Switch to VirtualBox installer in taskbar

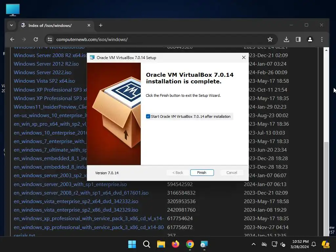pyautogui.click(x=204, y=244)
